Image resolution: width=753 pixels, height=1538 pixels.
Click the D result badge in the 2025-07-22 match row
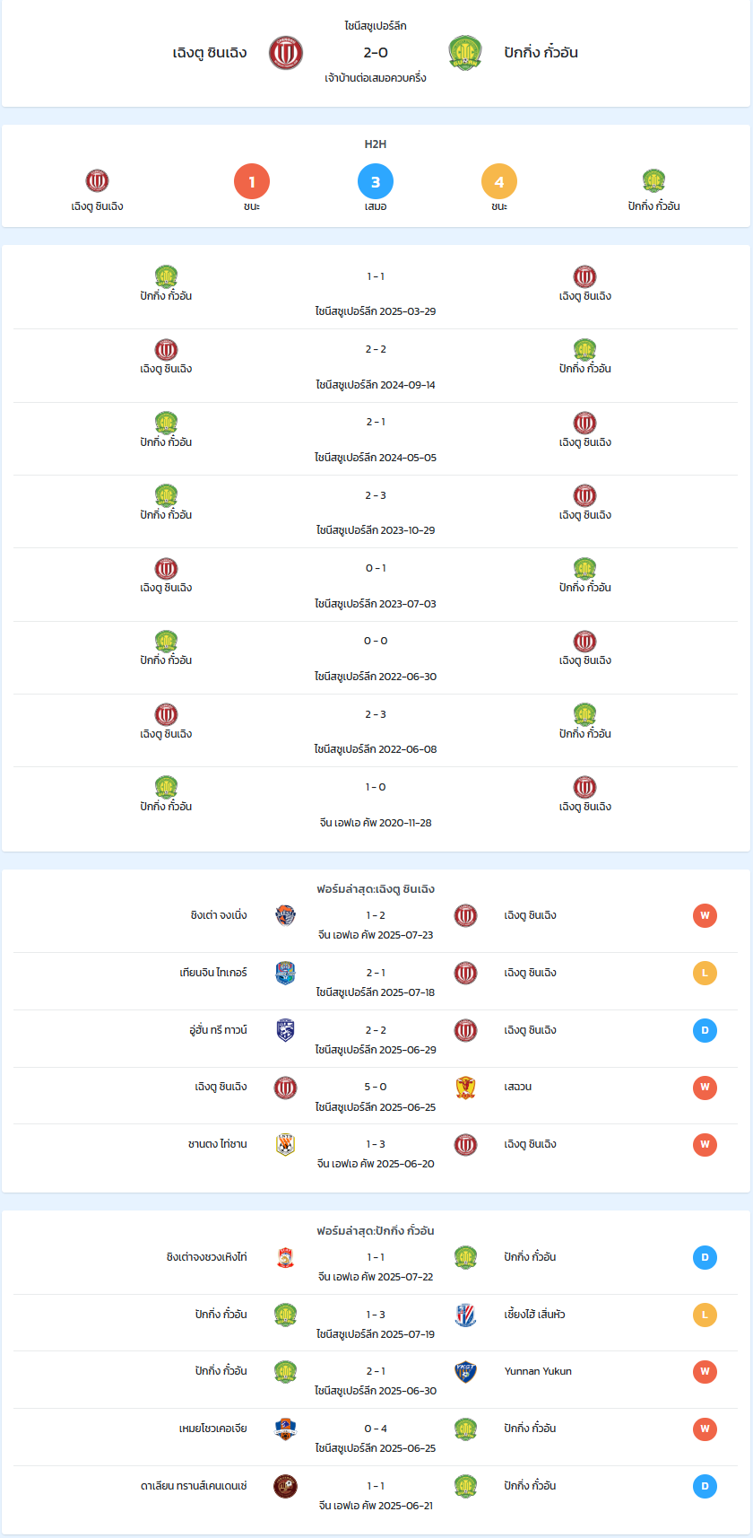pos(705,1257)
